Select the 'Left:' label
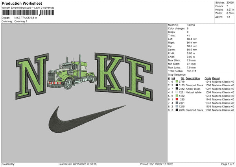This screenshot has width=236, height=167. (x=171, y=39)
